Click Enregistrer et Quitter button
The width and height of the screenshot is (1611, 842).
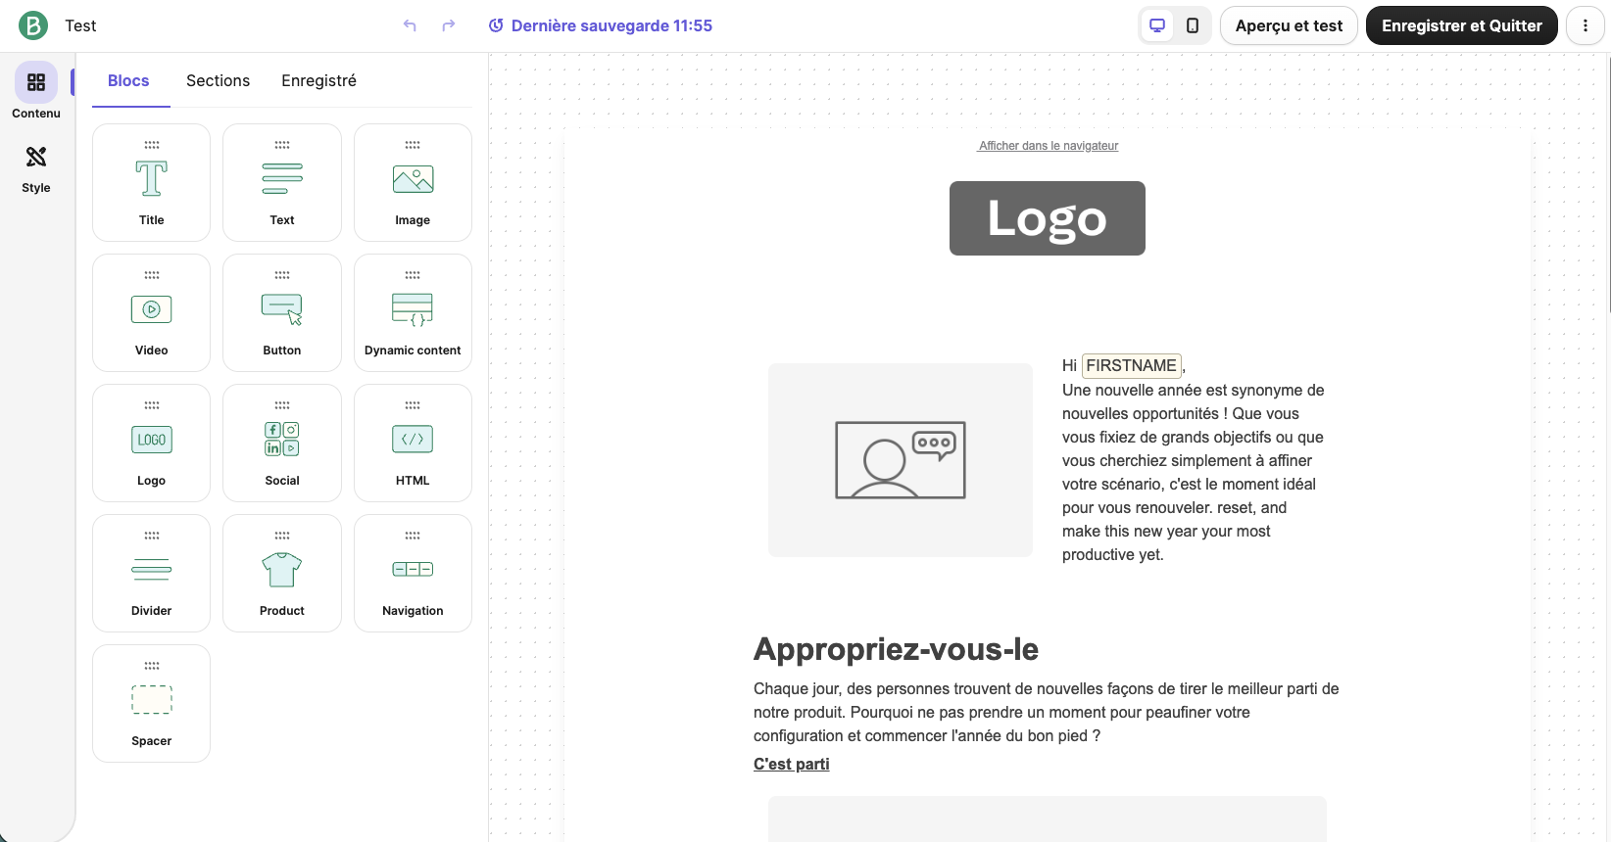coord(1462,25)
